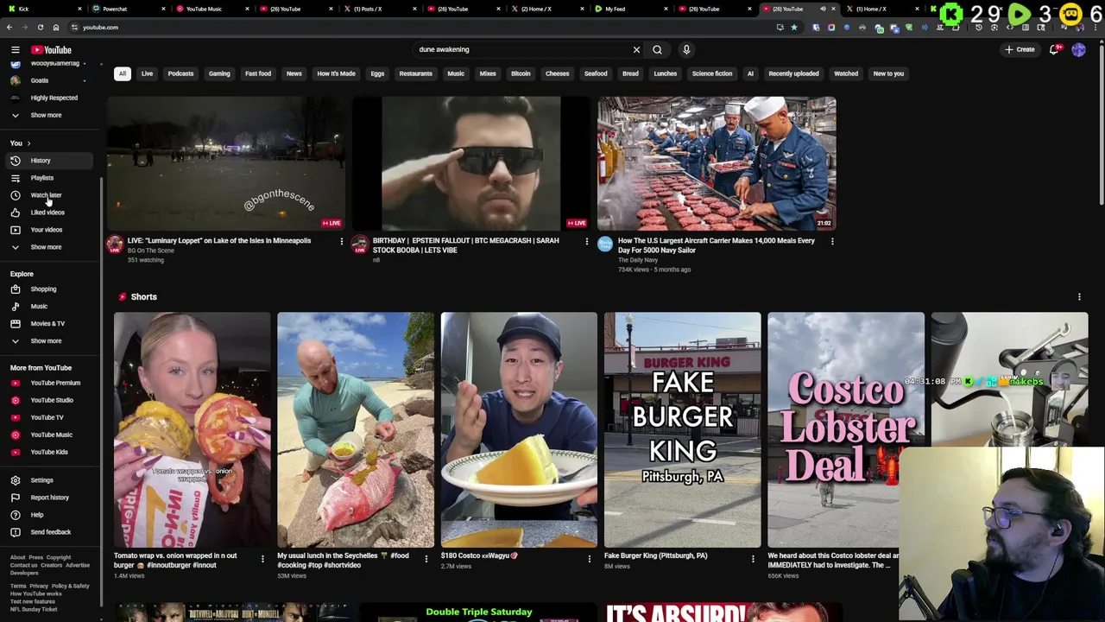The image size is (1105, 622).
Task: Open the Shorts shelf options menu
Action: click(1079, 297)
